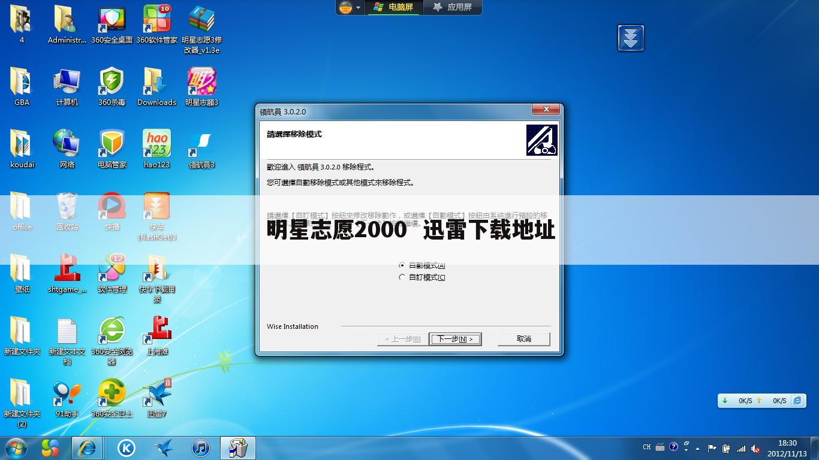Open the language bar options arrow
819x460 pixels.
click(x=686, y=450)
